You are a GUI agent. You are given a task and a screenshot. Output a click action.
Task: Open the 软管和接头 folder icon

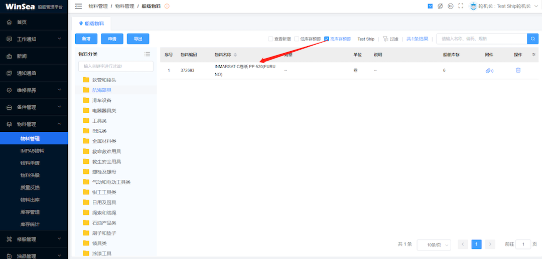pos(86,80)
